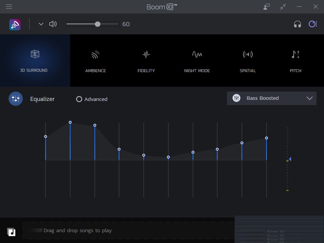Image resolution: width=324 pixels, height=243 pixels.
Task: Click the sixth, lowest equalizer band handle
Action: [168, 157]
